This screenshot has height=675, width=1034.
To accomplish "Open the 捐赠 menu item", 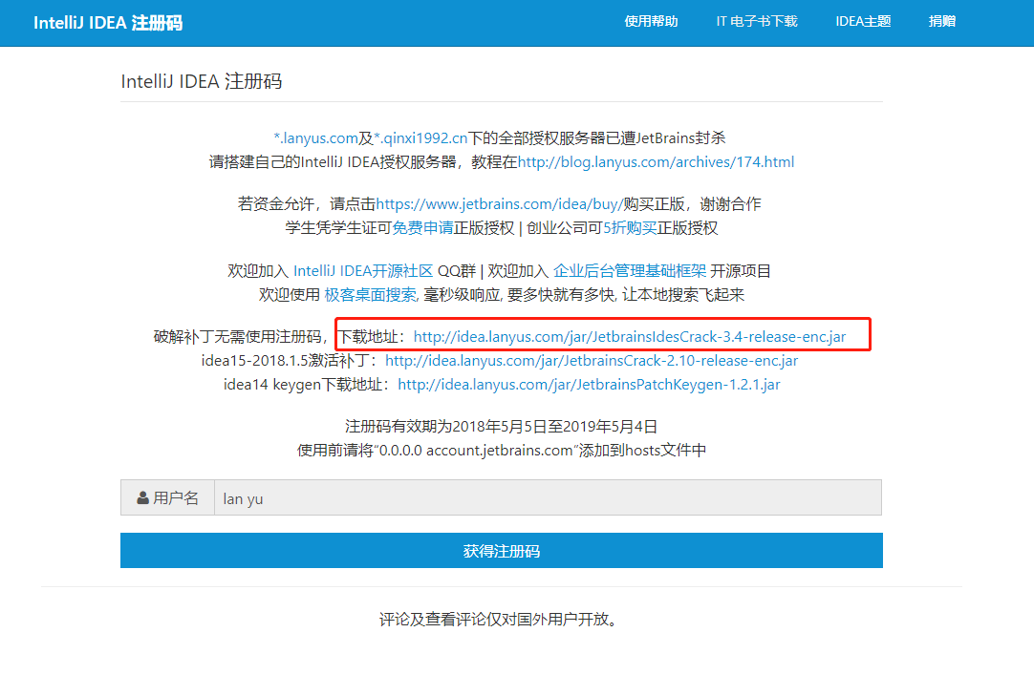I will tap(941, 22).
